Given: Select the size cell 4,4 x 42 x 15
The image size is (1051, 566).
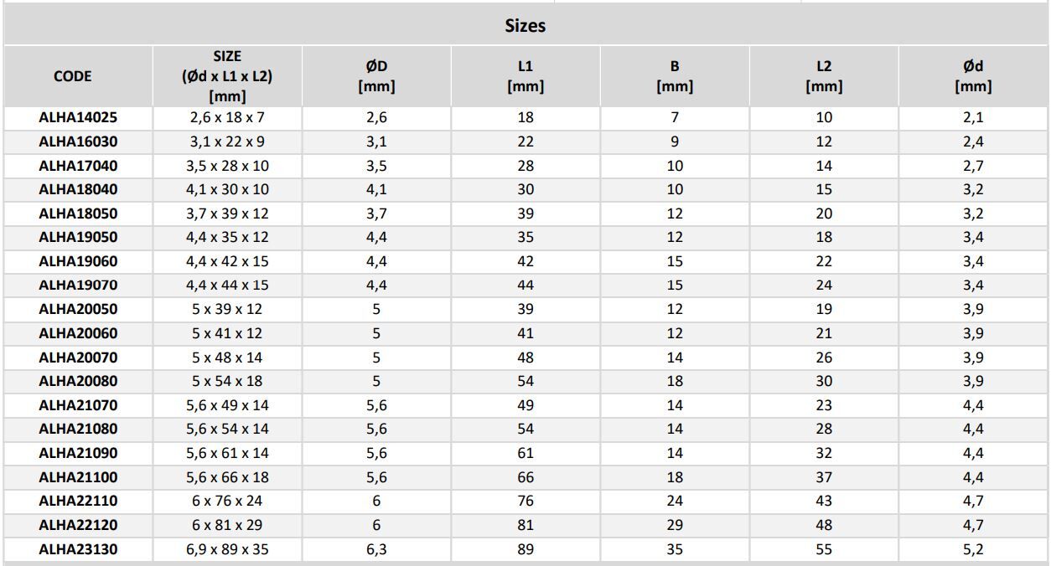Looking at the screenshot, I should (227, 261).
